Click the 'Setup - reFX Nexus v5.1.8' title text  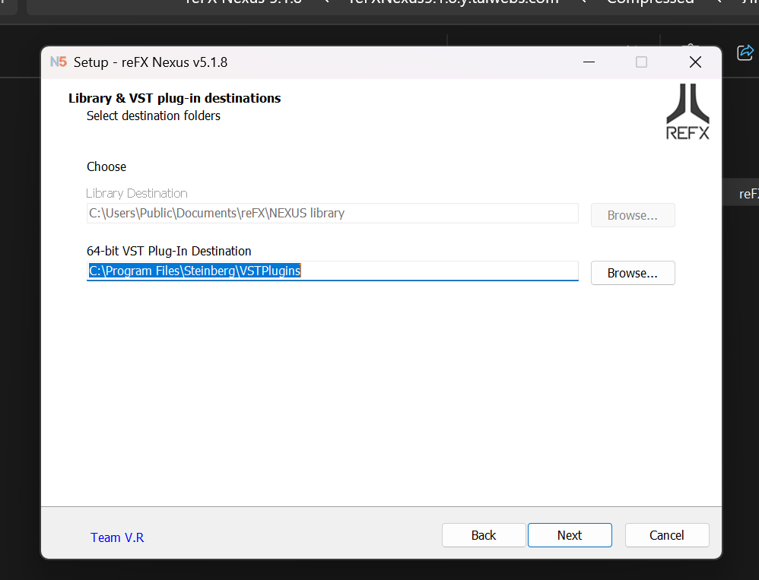click(x=151, y=62)
